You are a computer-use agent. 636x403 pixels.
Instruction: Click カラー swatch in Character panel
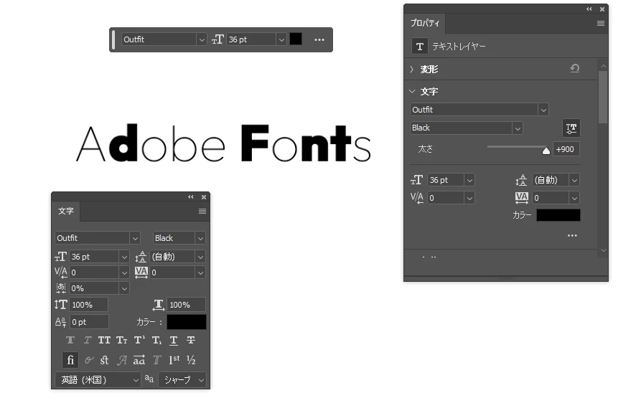tap(187, 322)
